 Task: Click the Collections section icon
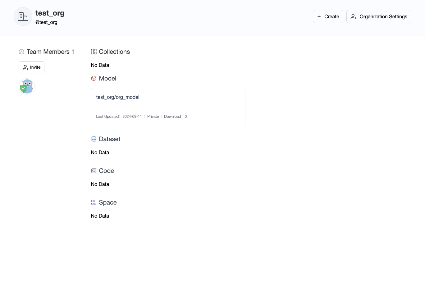pos(94,52)
